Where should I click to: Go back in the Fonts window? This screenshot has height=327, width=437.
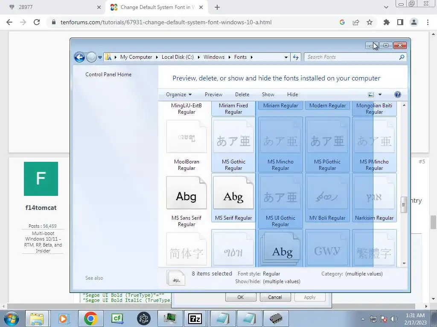[79, 57]
